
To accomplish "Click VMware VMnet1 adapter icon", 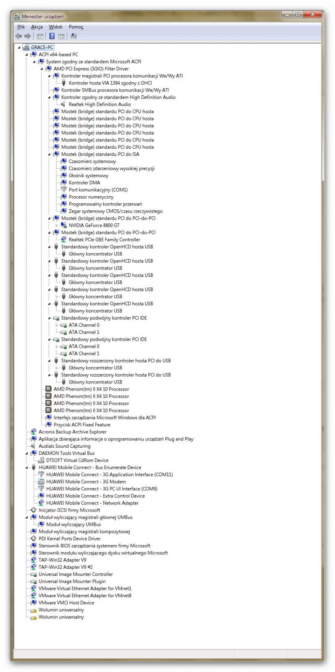I will pyautogui.click(x=34, y=588).
